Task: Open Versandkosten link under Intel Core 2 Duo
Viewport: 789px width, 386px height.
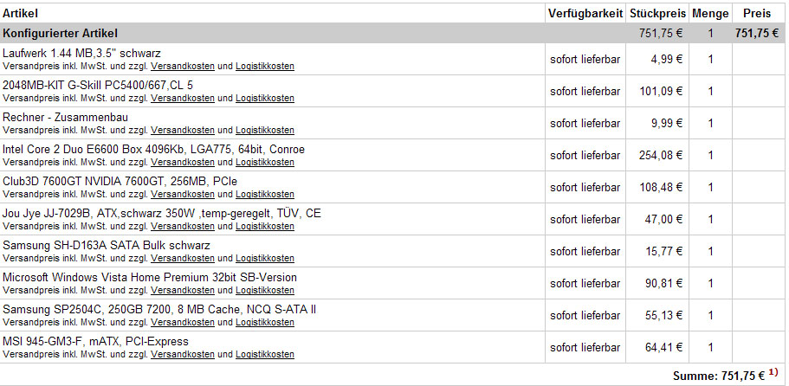Action: (182, 162)
